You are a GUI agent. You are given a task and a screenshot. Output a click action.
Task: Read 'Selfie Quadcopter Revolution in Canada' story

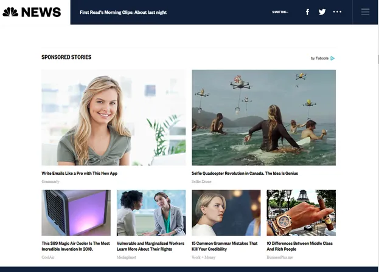pos(245,173)
